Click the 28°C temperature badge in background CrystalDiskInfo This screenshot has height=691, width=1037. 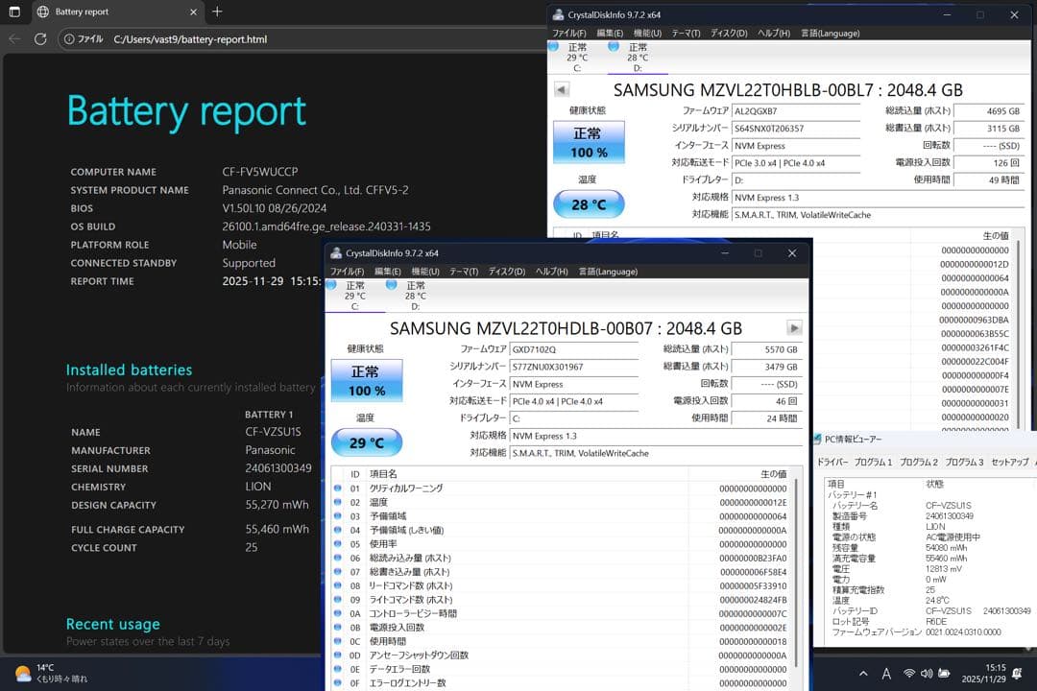point(589,203)
